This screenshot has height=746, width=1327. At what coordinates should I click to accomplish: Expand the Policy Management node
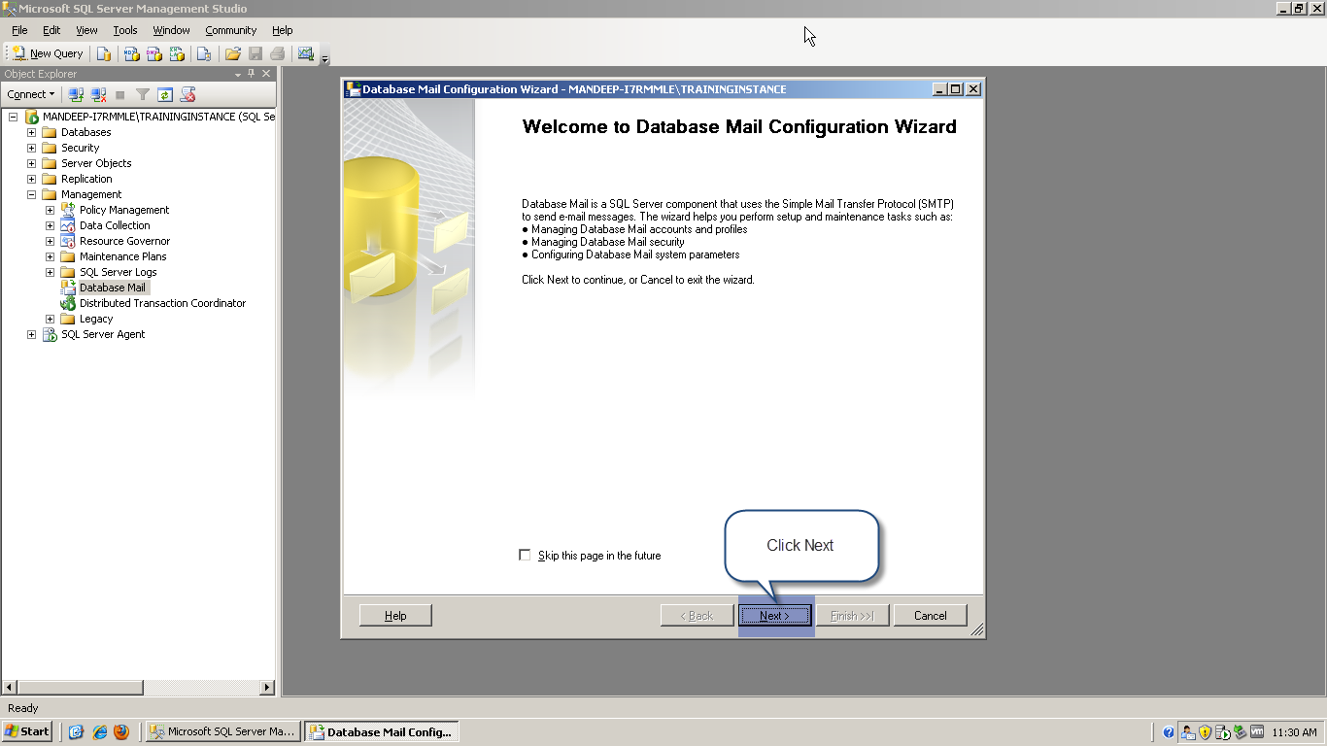click(x=50, y=210)
